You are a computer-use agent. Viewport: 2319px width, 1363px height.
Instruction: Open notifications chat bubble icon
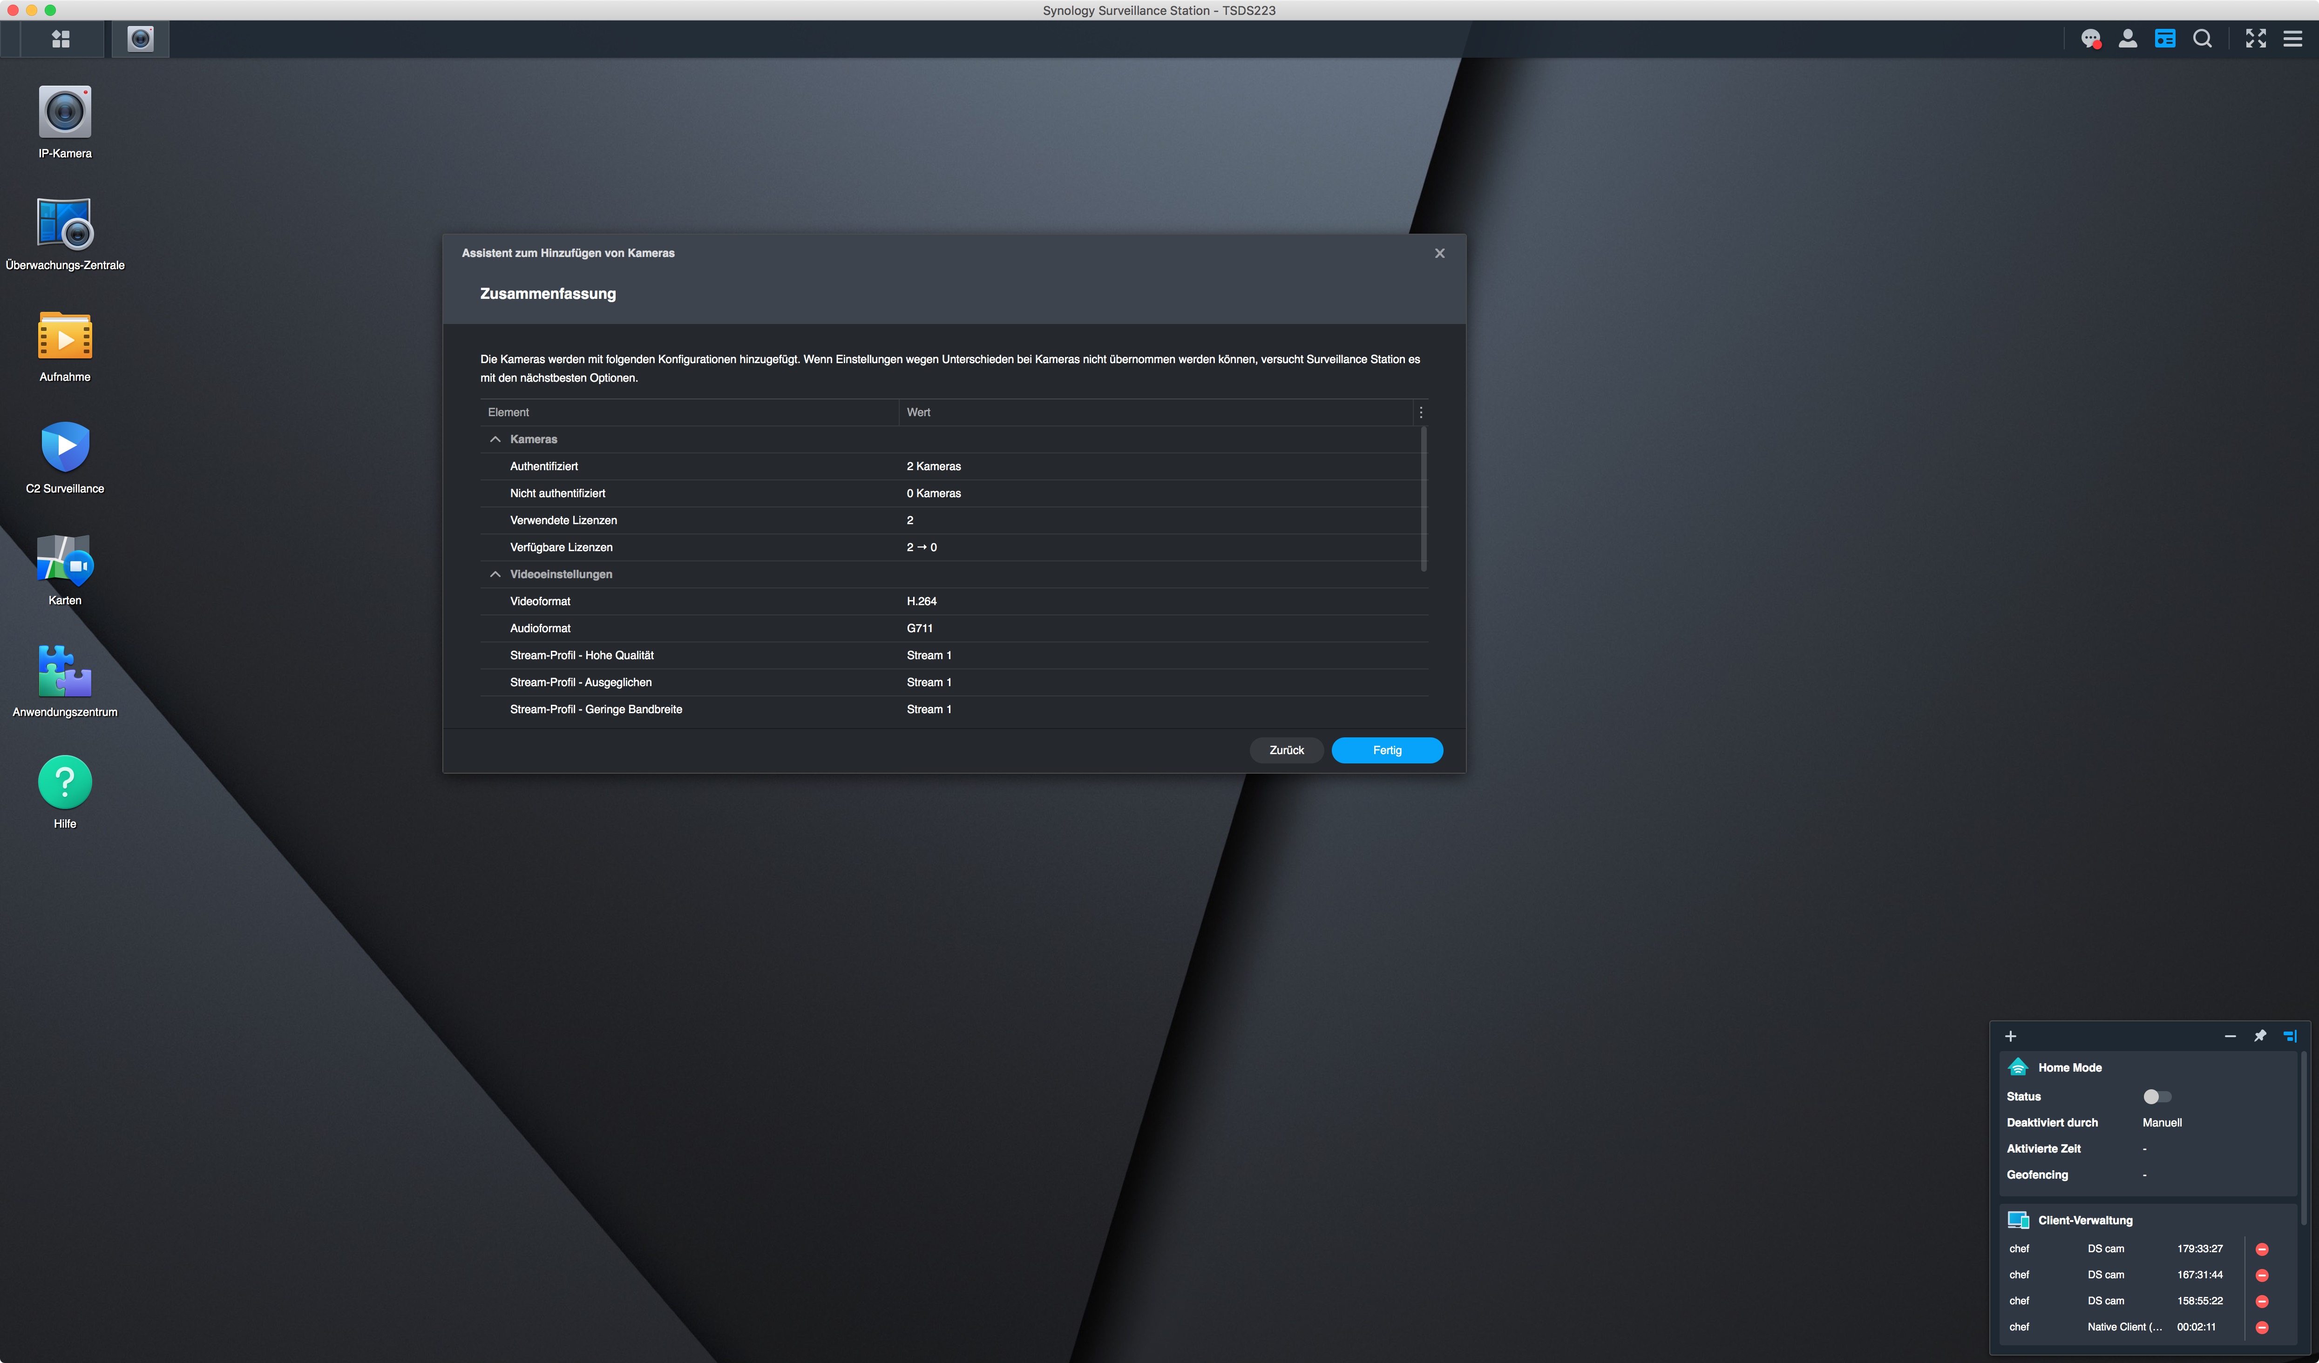2091,39
